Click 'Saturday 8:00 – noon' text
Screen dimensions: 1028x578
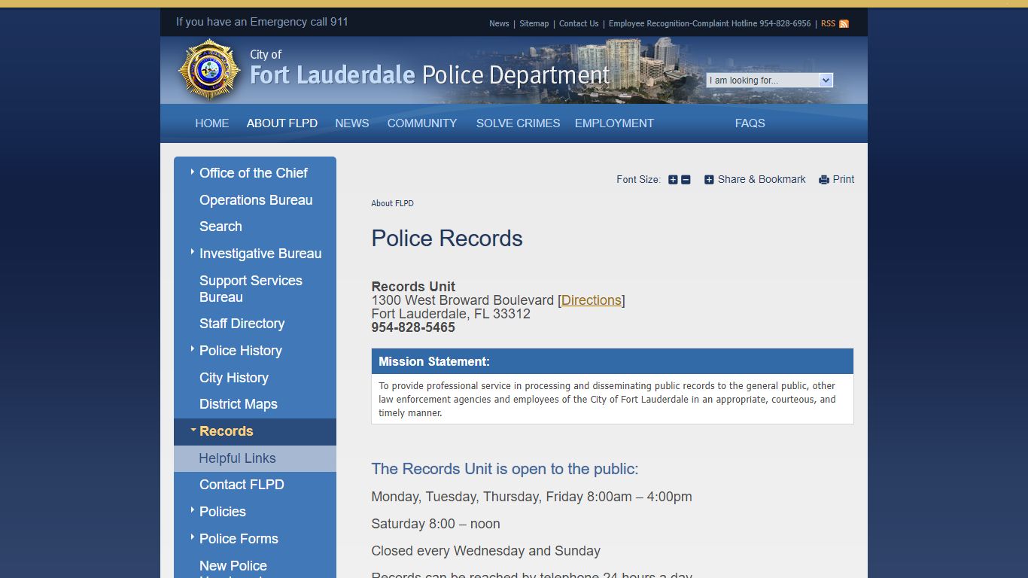436,524
